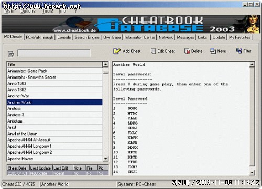Open the Search Engine tab
This screenshot has height=189, width=262.
[x=87, y=37]
